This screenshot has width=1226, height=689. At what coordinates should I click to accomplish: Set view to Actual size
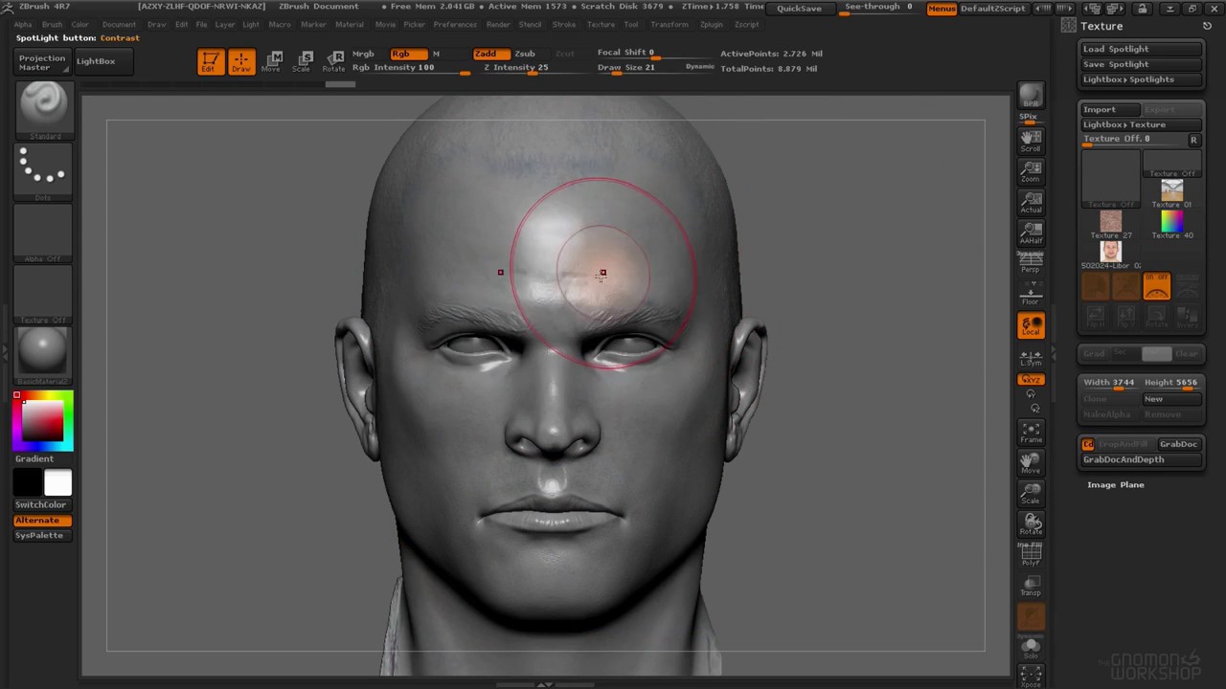[1031, 203]
